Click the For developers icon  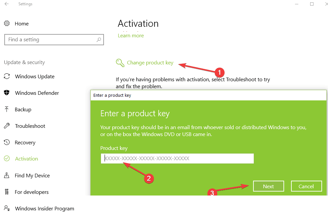click(7, 192)
